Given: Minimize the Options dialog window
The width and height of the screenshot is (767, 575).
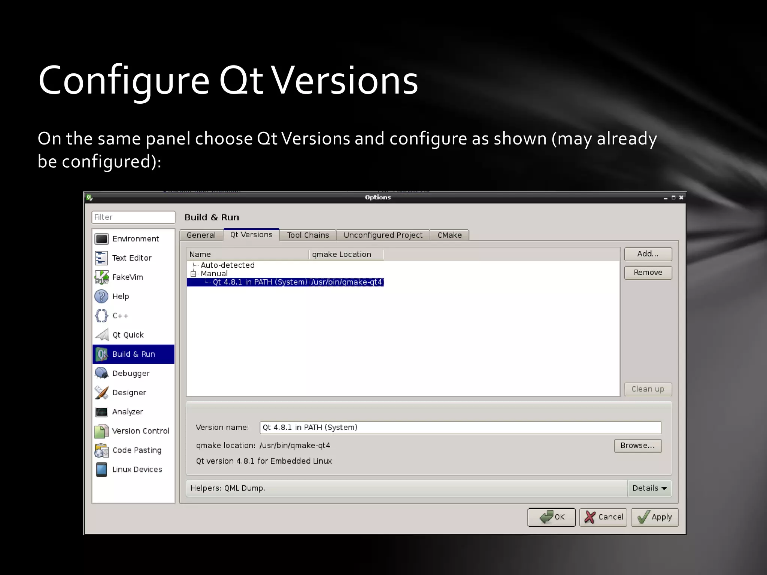Looking at the screenshot, I should [666, 198].
